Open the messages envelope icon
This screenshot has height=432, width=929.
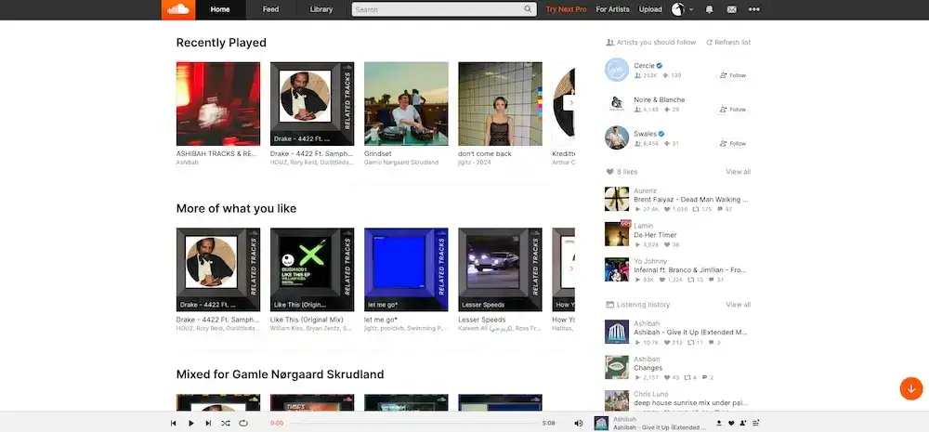(732, 9)
